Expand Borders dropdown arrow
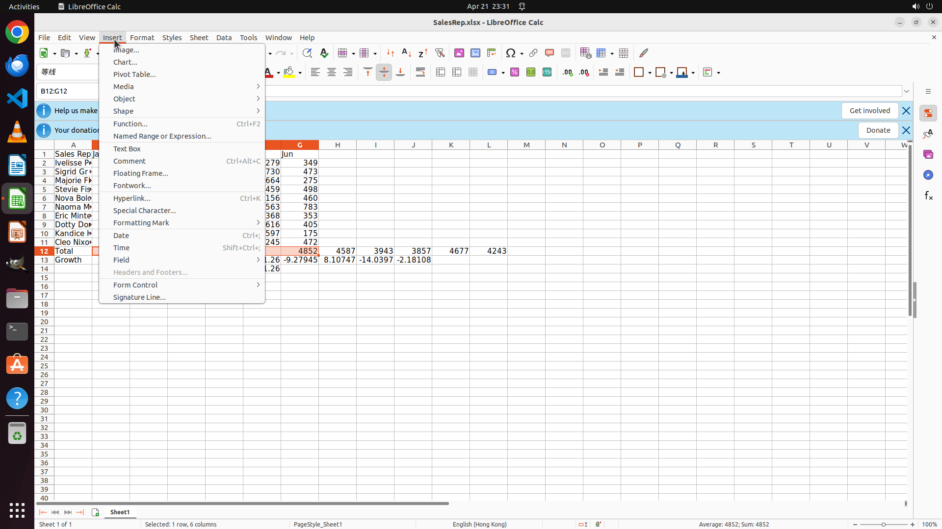 point(650,73)
